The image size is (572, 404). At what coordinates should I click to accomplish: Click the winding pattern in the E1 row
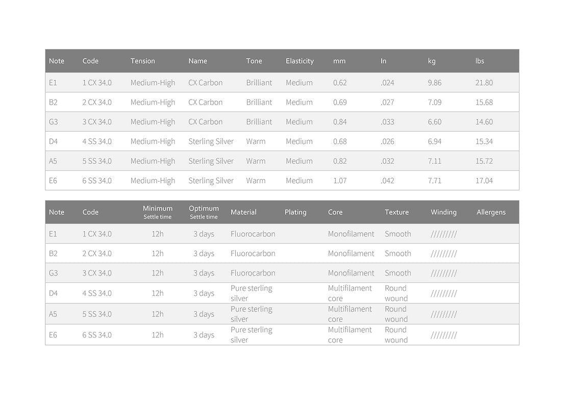pos(443,234)
